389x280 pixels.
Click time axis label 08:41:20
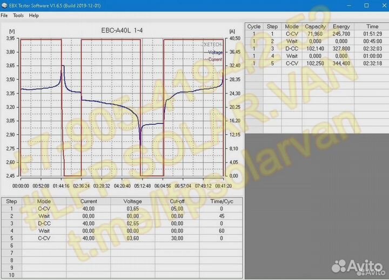[x=223, y=186]
